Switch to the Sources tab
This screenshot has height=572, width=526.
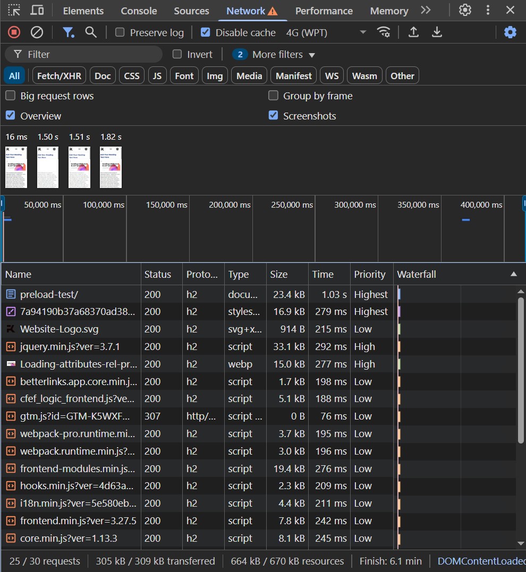point(191,11)
